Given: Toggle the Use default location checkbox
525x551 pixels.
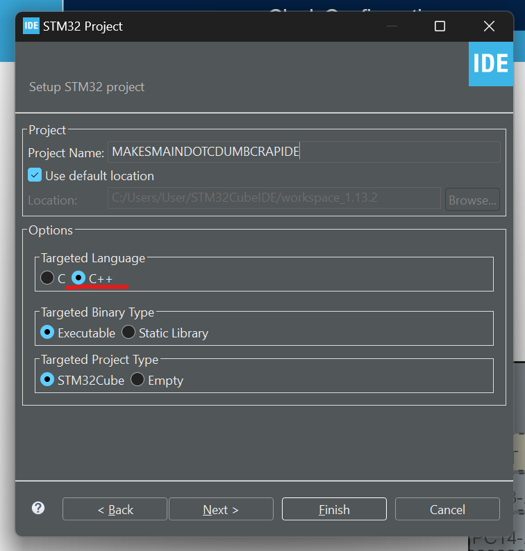Looking at the screenshot, I should [35, 175].
